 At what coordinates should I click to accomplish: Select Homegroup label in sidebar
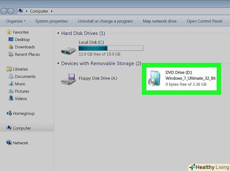(x=24, y=114)
